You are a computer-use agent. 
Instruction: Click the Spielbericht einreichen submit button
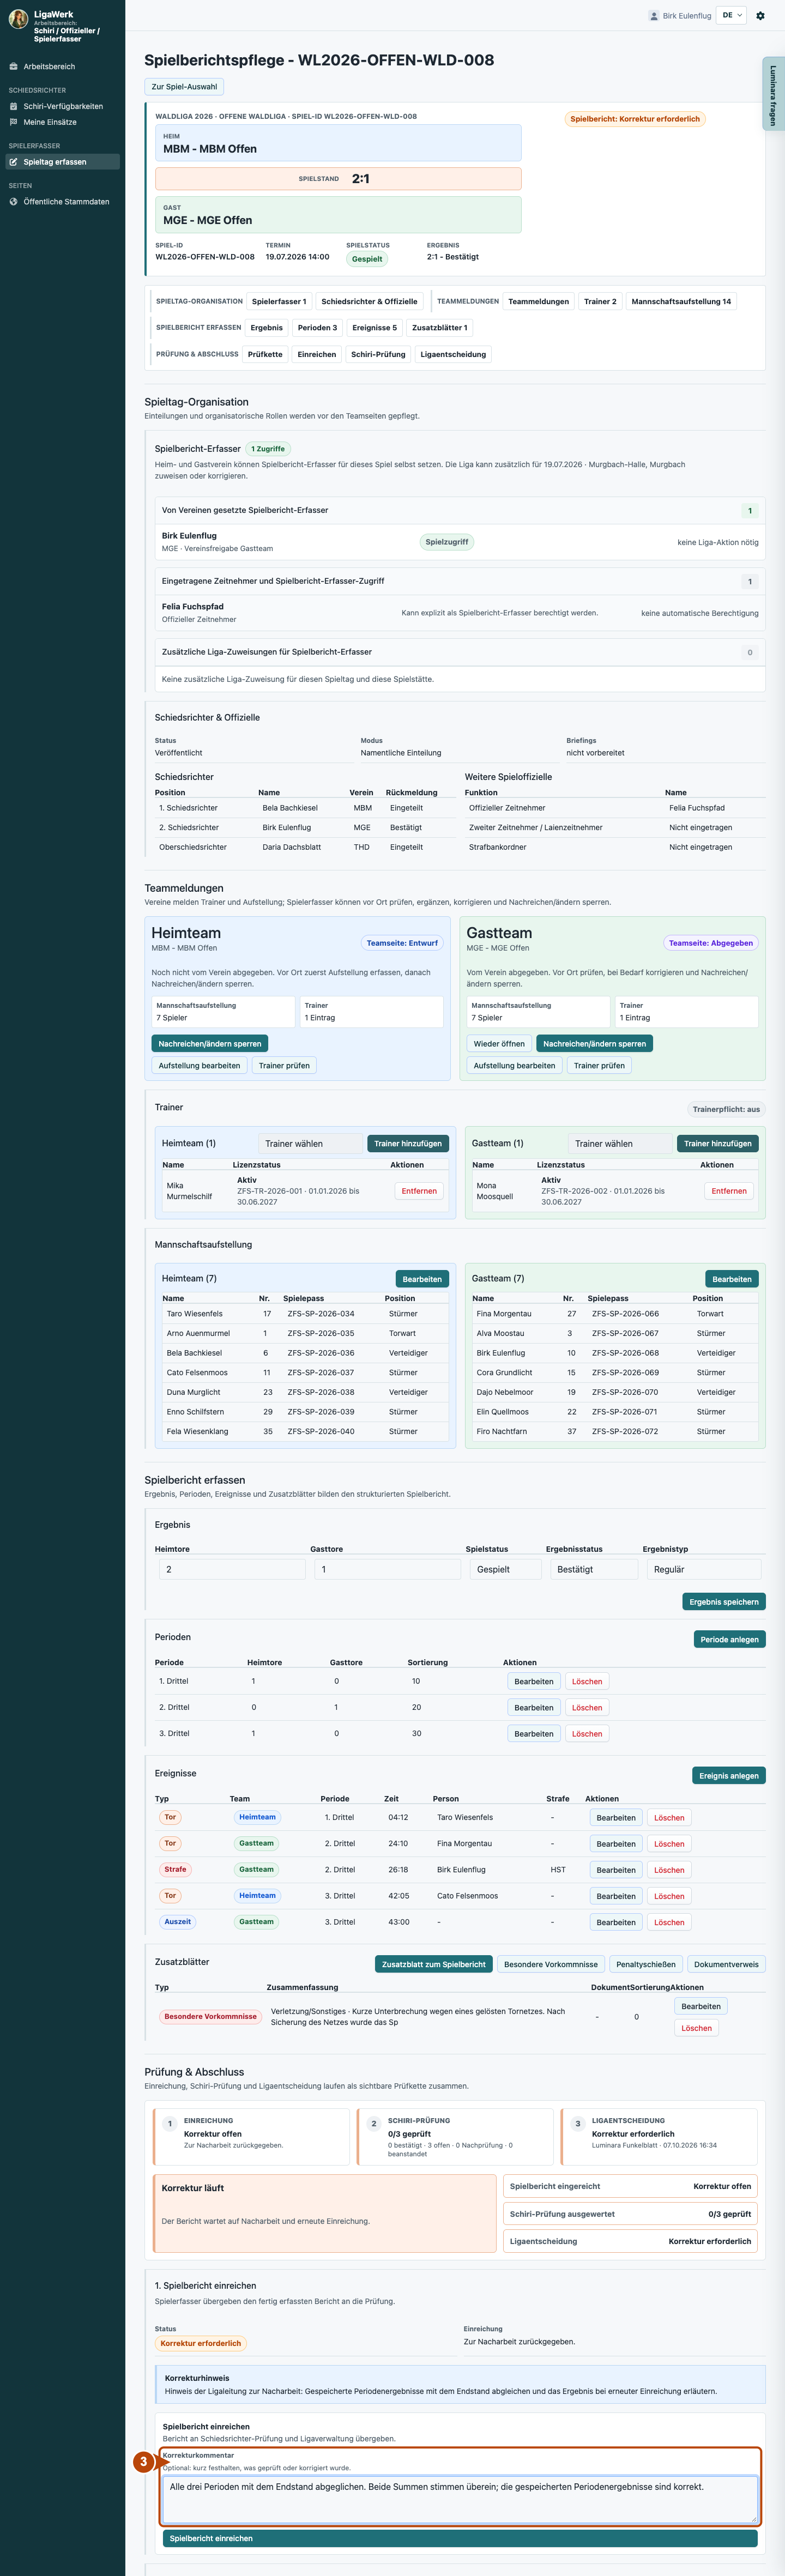460,2538
